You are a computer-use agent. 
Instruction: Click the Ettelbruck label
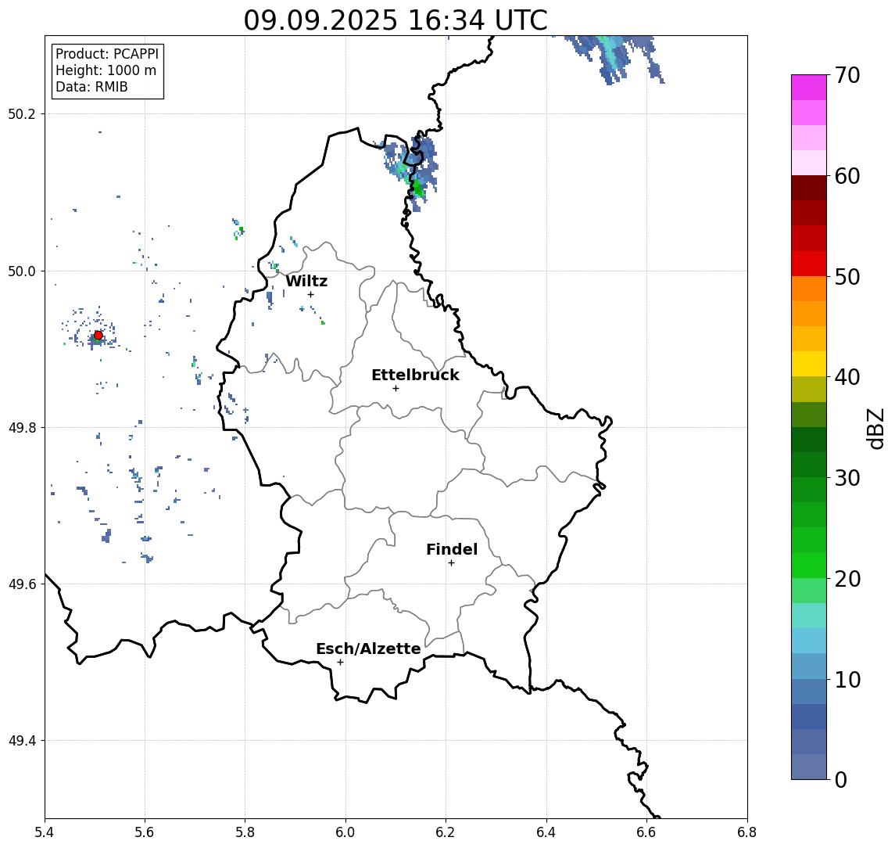415,375
